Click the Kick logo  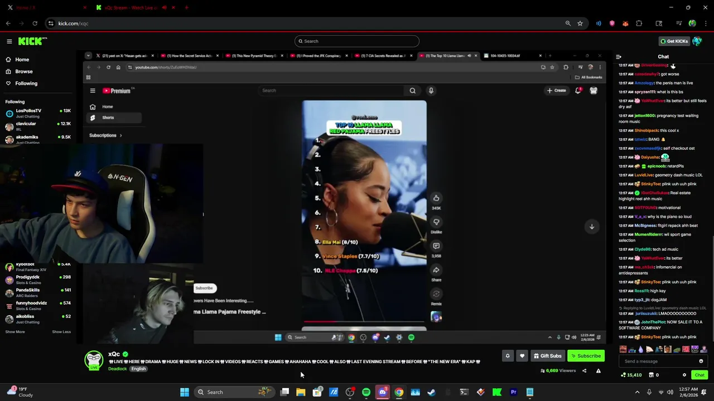(32, 41)
